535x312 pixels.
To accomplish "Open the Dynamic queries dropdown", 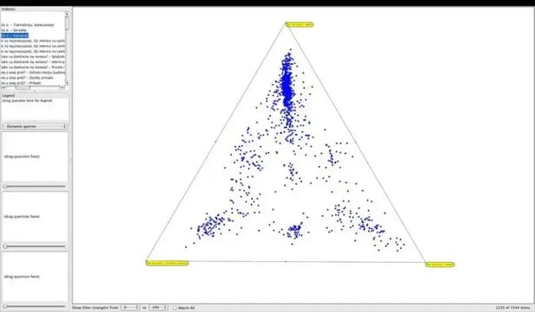I will coord(35,126).
